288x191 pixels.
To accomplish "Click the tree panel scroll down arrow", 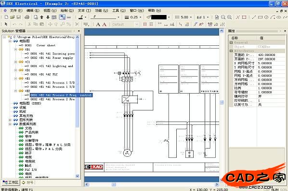I will (x=78, y=176).
